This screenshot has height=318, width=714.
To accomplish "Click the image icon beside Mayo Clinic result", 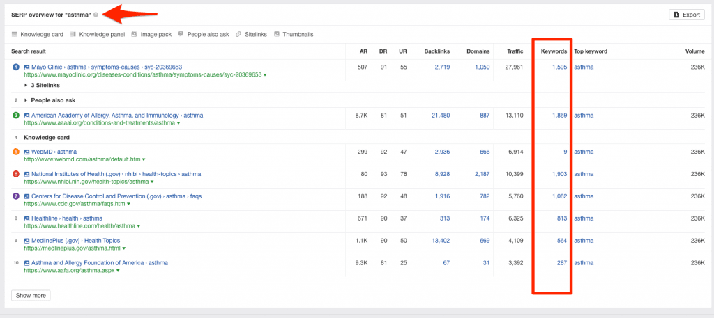I will 27,67.
